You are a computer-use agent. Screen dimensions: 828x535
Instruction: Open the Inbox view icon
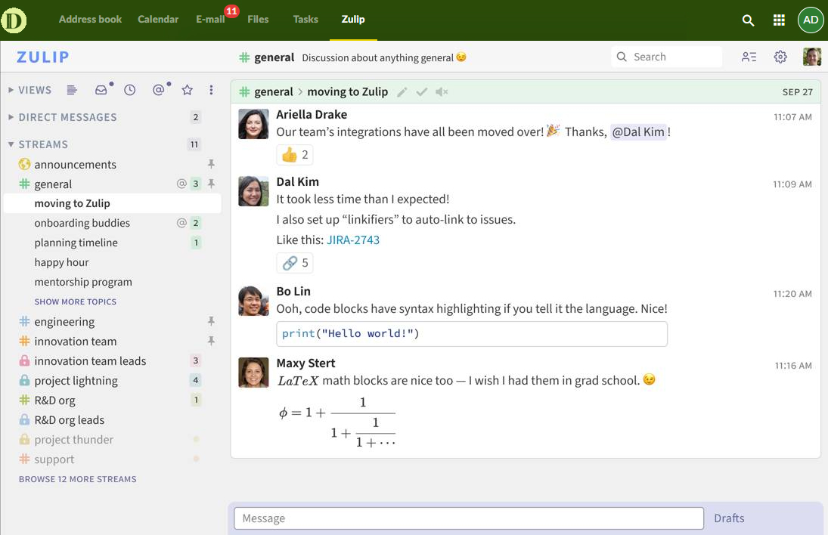point(101,90)
